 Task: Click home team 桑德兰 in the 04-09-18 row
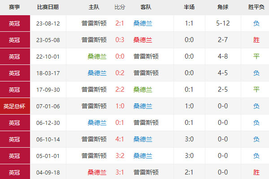(97, 172)
